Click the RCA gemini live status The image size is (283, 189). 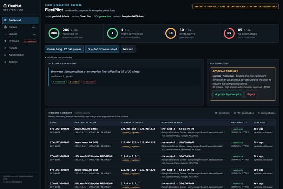coord(102,16)
